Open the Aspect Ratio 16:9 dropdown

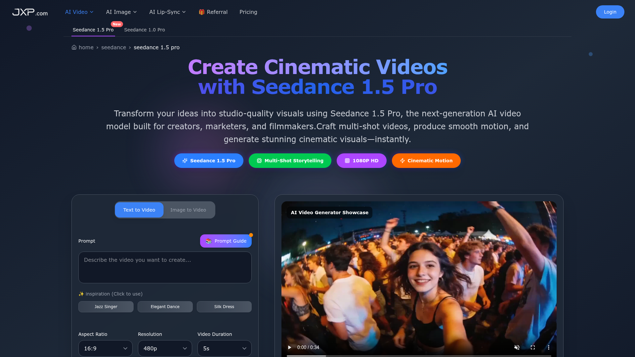(106, 348)
